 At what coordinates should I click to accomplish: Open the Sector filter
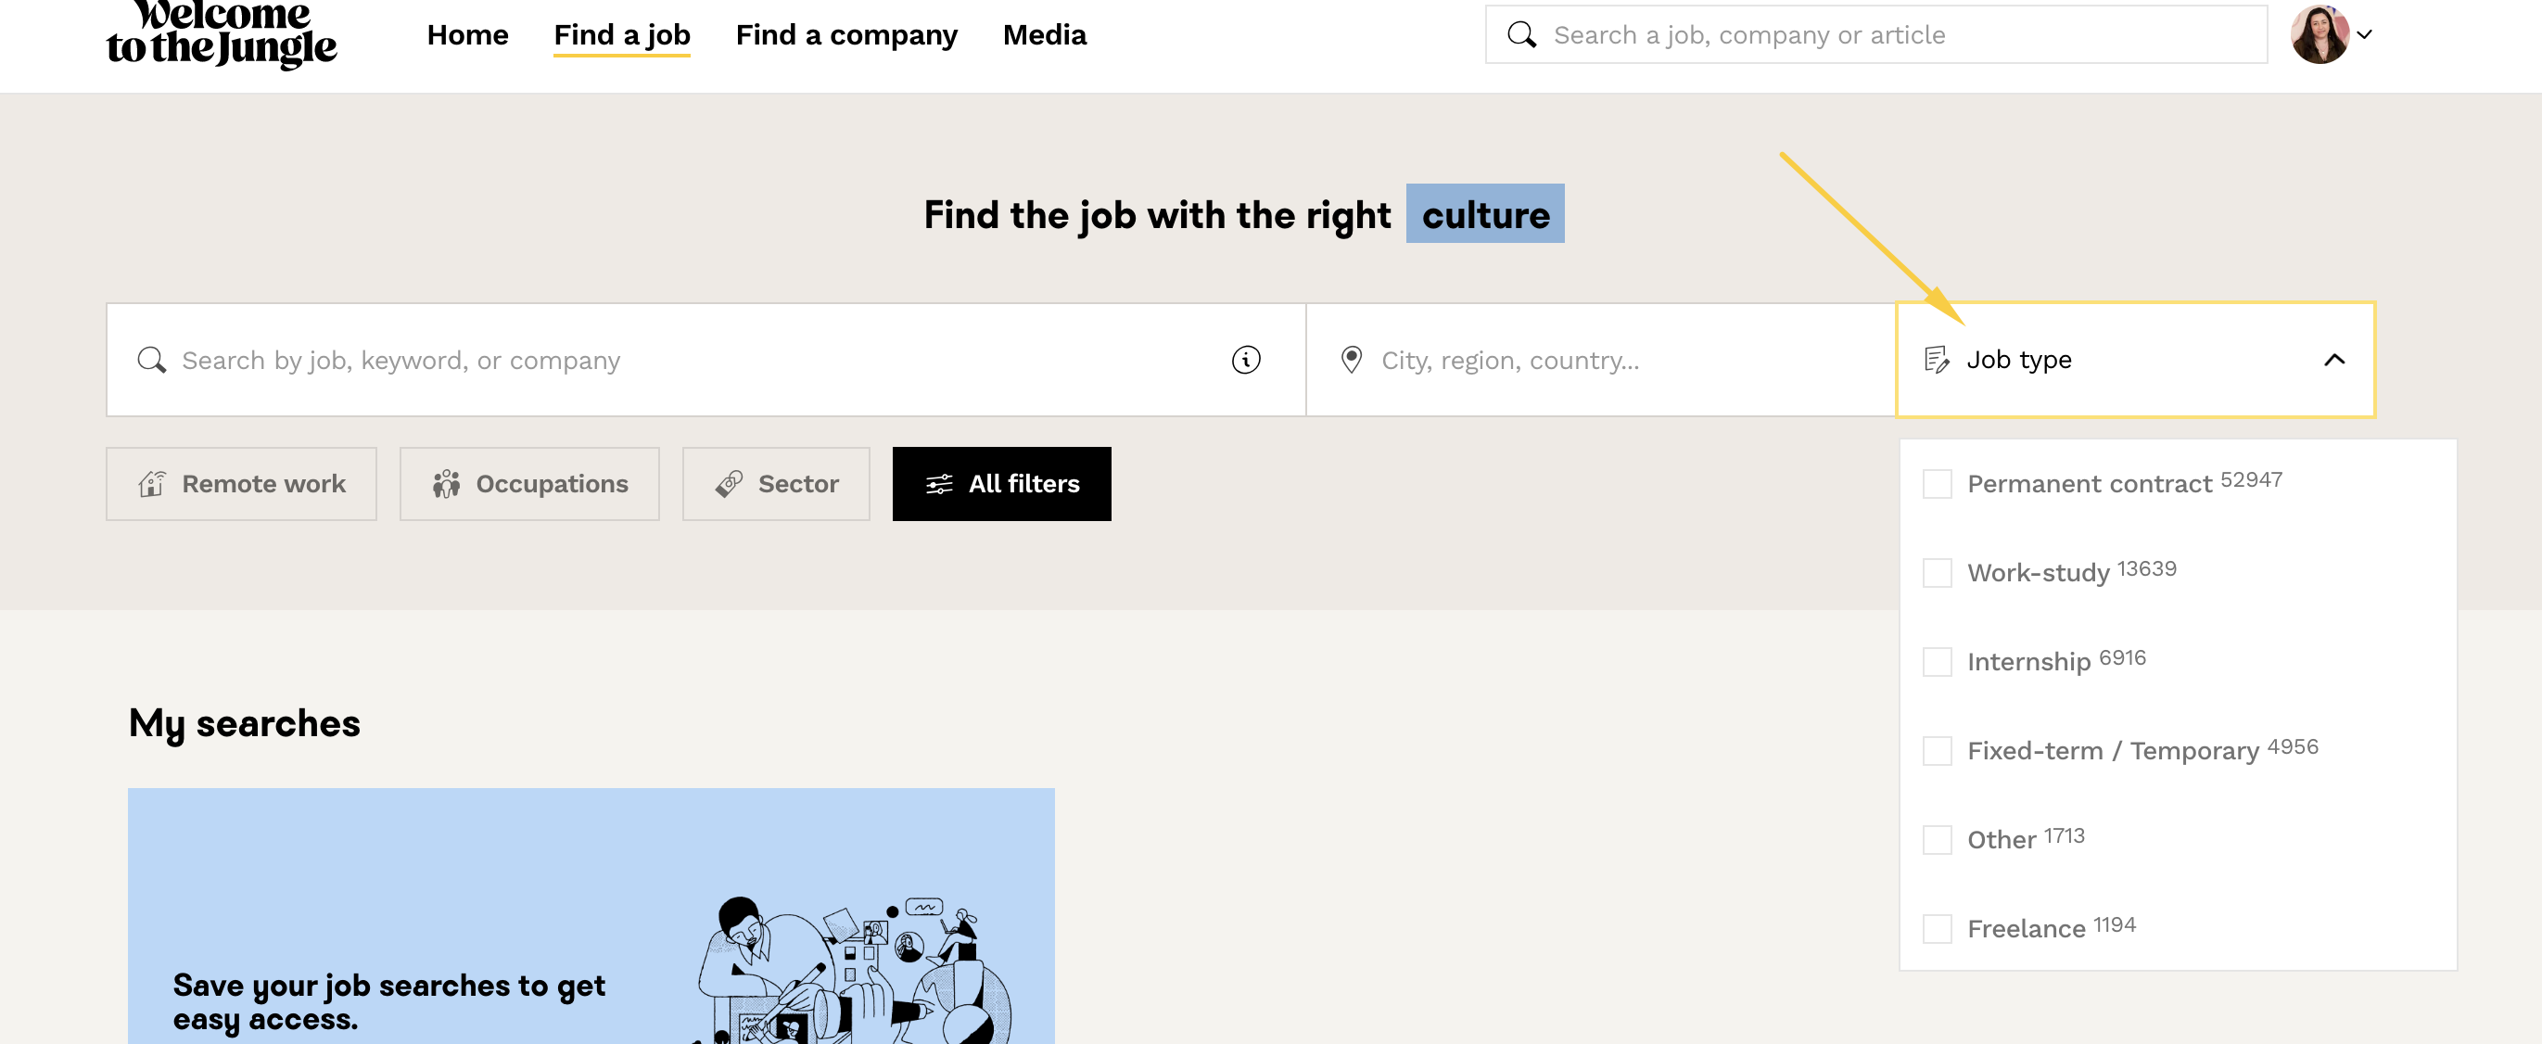(x=776, y=485)
